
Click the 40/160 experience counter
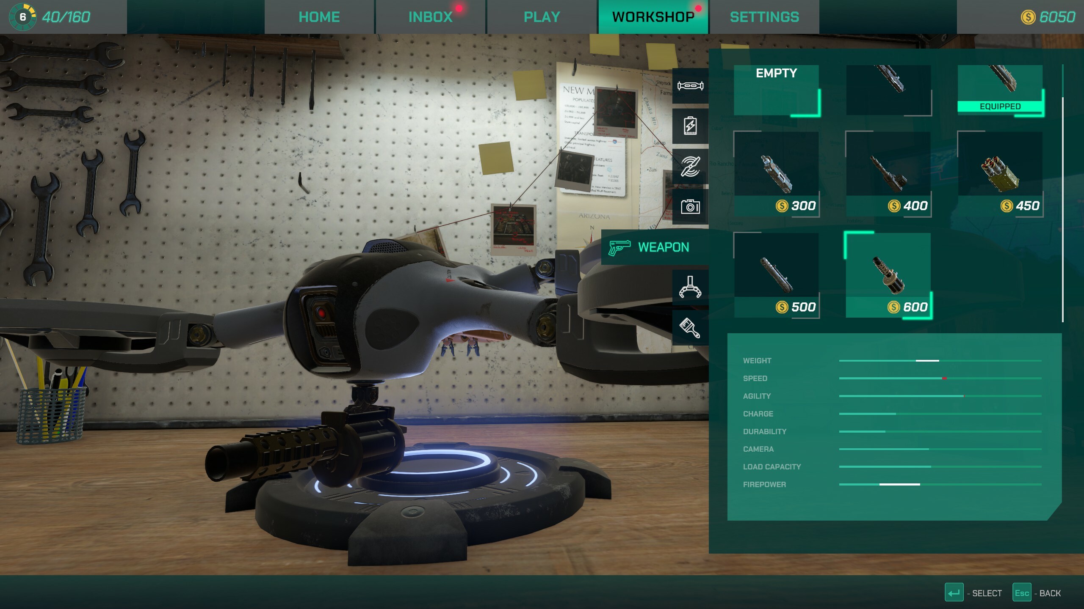click(x=66, y=17)
